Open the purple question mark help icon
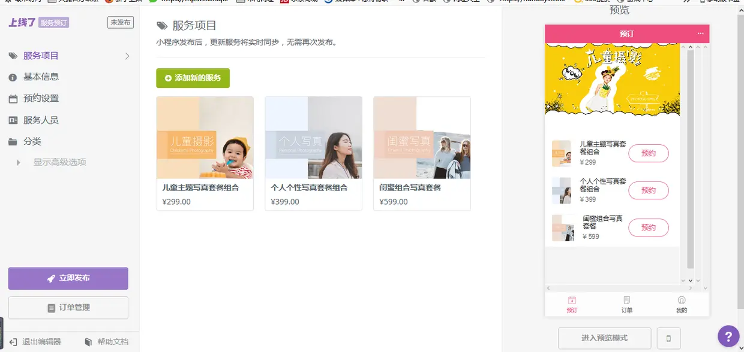Viewport: 744px width, 352px height. [x=728, y=336]
